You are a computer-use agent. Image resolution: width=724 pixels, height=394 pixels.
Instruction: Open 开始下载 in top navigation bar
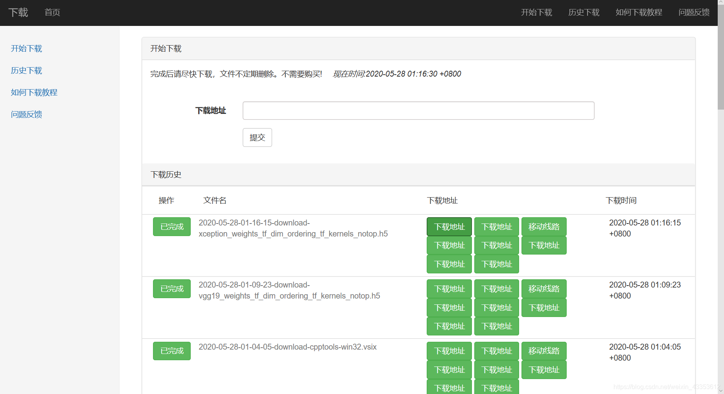click(x=536, y=13)
